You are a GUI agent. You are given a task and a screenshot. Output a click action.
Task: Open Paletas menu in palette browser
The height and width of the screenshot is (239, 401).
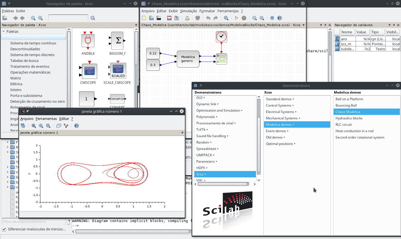(8, 11)
